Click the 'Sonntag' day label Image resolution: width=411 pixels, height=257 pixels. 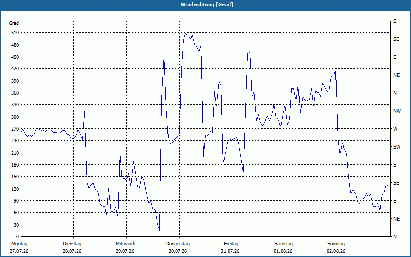(x=336, y=244)
